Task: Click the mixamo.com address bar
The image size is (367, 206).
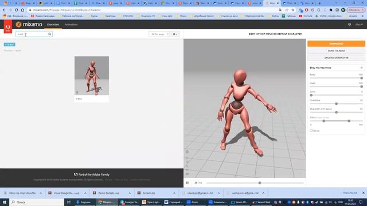Action: pos(152,10)
